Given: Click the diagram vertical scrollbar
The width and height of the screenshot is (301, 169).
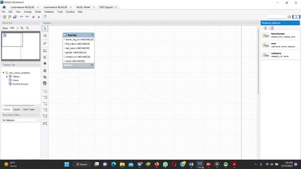Looking at the screenshot, I should 258,61.
